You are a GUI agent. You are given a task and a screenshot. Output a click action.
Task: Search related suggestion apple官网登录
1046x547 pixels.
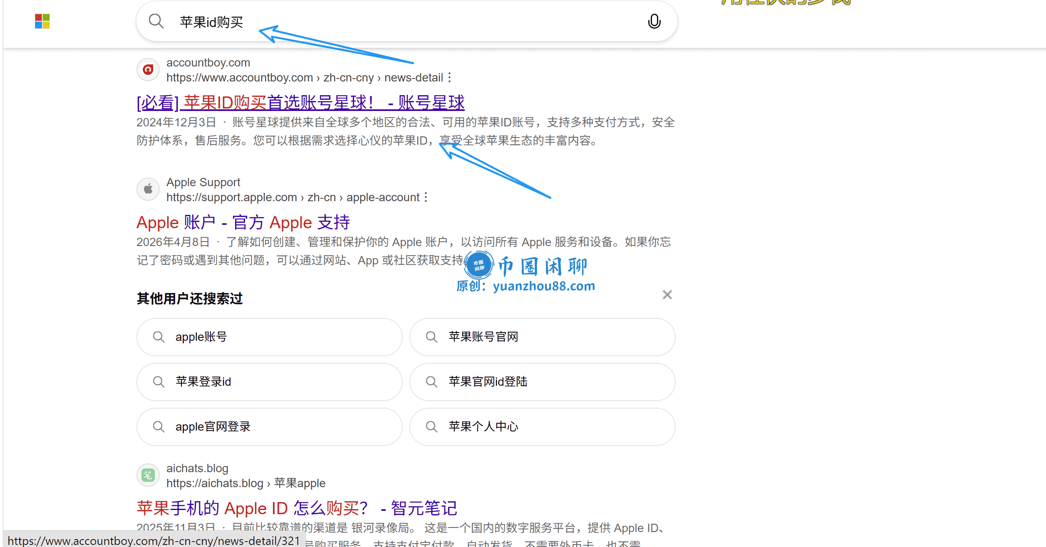(x=270, y=427)
